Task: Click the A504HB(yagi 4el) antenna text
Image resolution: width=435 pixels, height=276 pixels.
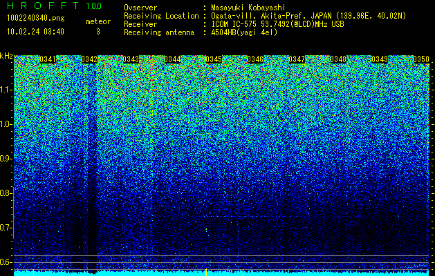Action: pyautogui.click(x=244, y=32)
